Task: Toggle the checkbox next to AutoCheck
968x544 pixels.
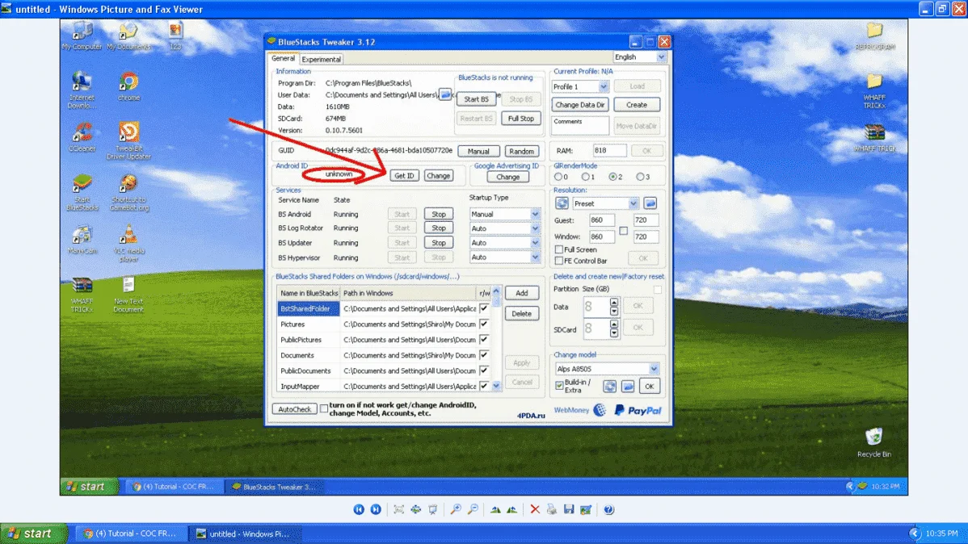Action: click(323, 408)
